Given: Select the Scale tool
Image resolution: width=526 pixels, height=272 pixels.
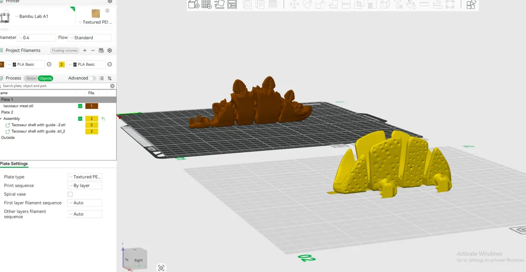Looking at the screenshot, I should [320, 4].
